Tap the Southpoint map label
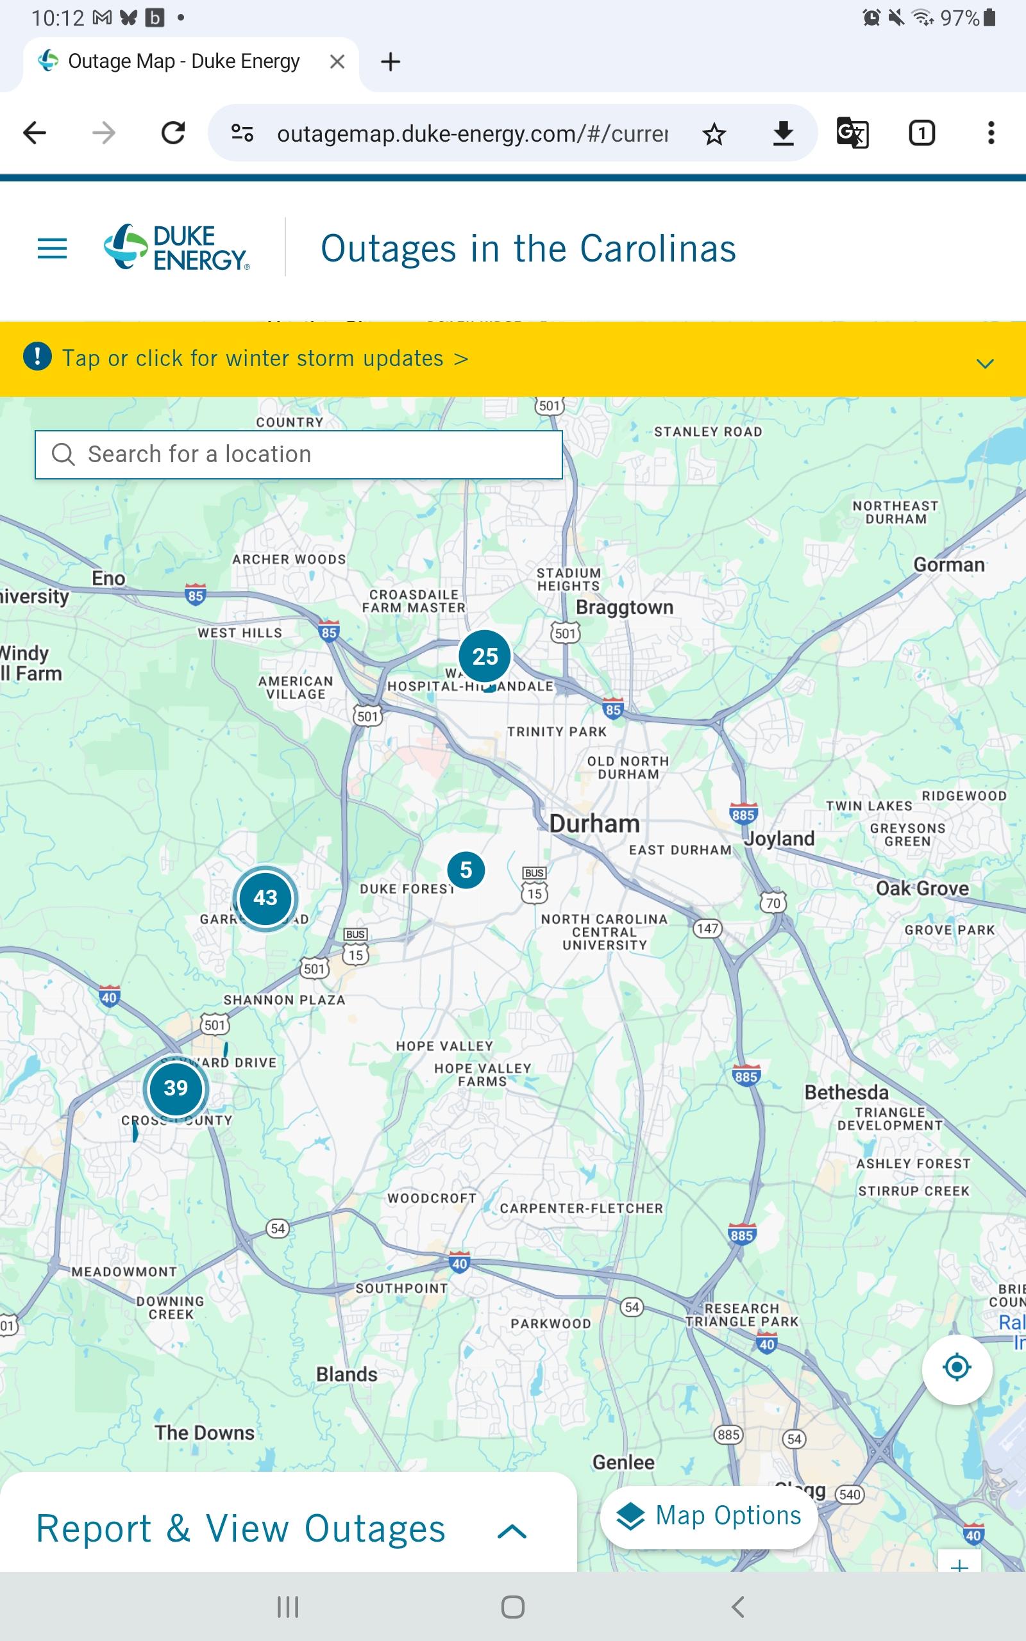 [401, 1288]
